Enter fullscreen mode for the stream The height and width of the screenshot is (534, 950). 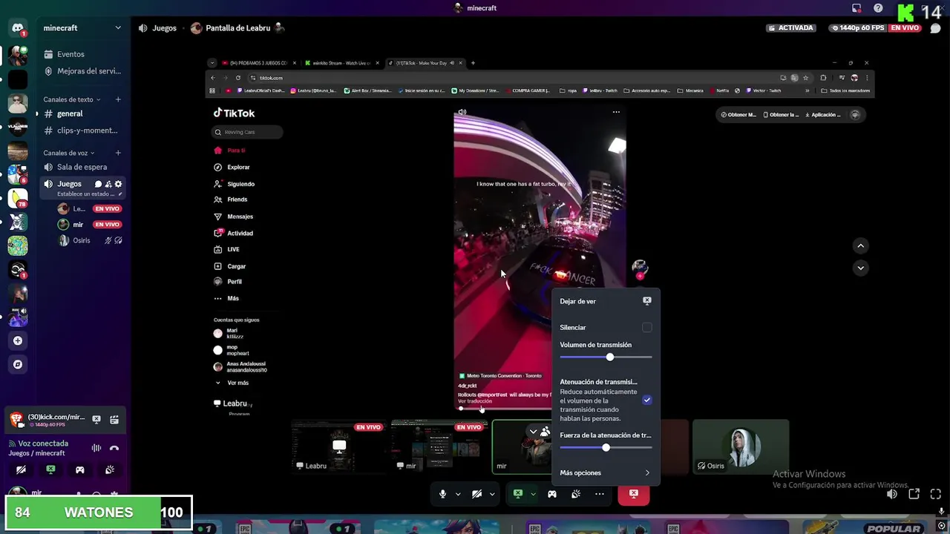[x=936, y=494]
